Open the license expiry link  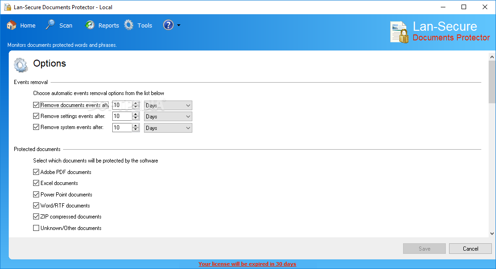[x=248, y=264]
